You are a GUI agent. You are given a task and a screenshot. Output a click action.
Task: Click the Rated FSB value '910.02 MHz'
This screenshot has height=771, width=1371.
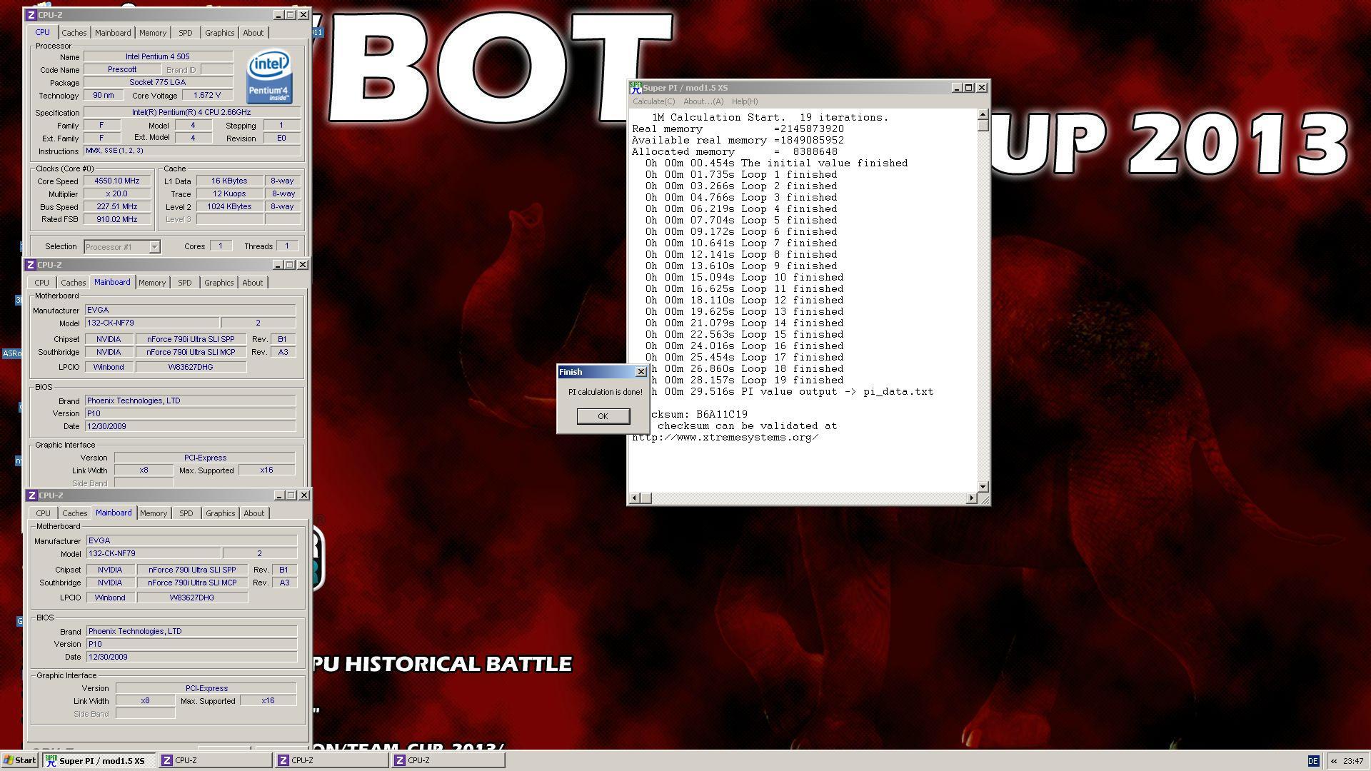[117, 220]
